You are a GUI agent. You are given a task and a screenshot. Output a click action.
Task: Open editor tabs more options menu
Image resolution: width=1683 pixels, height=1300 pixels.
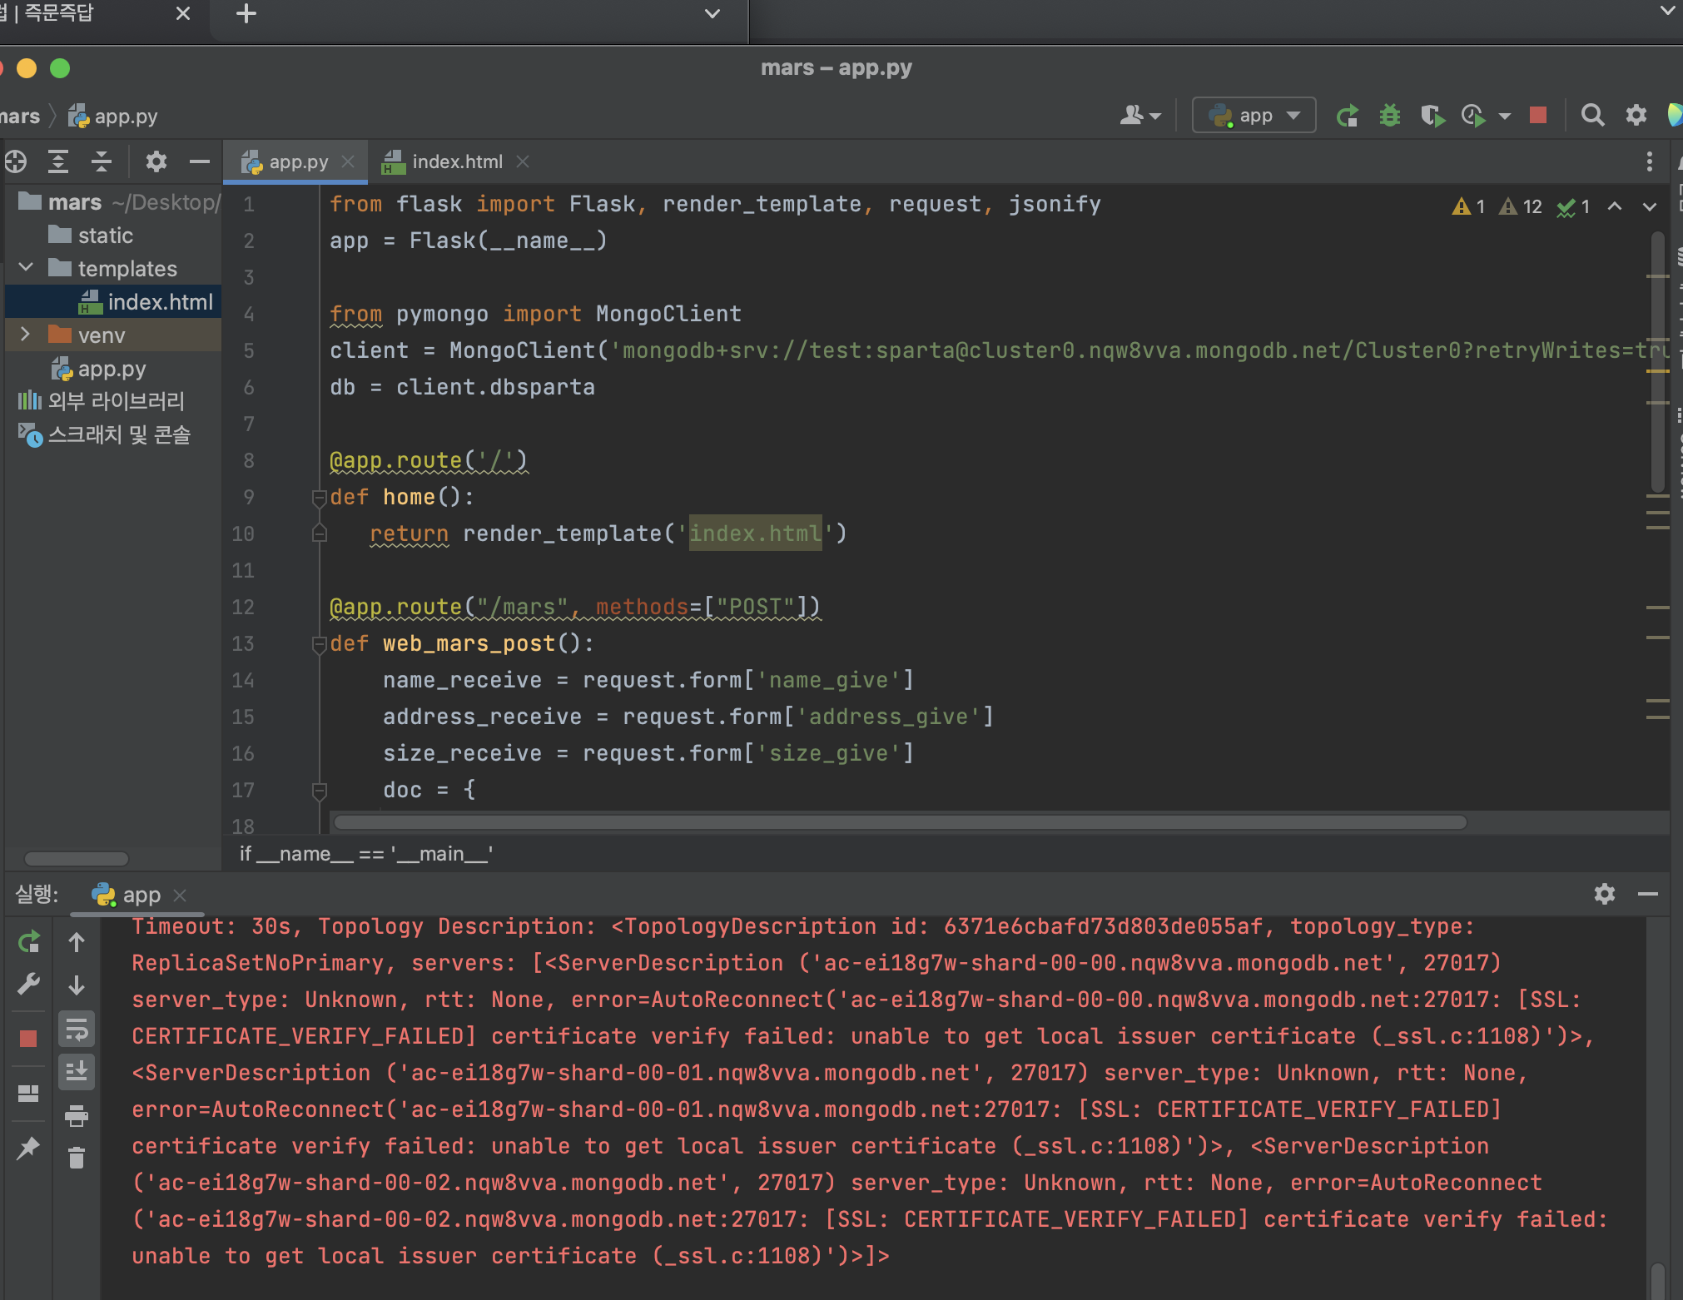tap(1649, 161)
